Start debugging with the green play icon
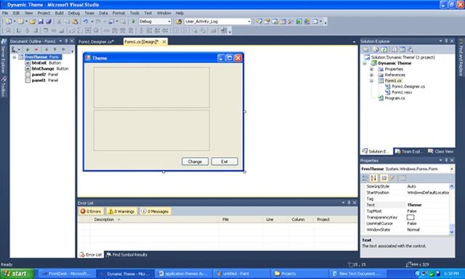 134,21
